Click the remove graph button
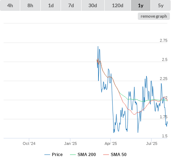 coord(154,16)
